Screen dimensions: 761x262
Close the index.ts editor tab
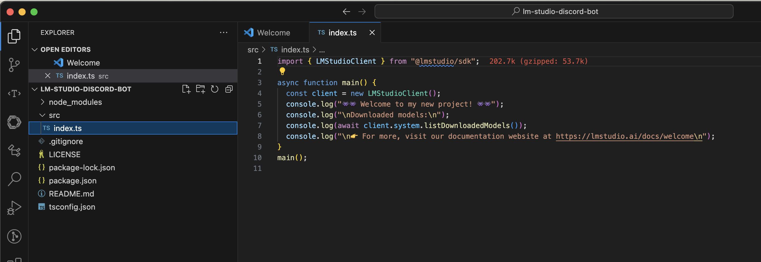[372, 32]
